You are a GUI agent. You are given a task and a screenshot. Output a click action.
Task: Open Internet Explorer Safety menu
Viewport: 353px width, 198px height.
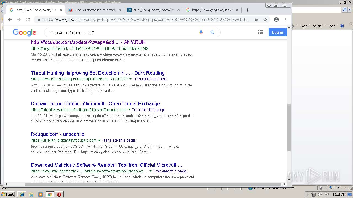[319, 26]
